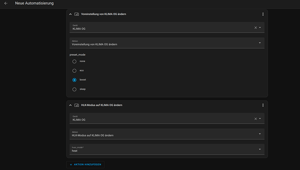Open first Gerät dropdown arrow
The width and height of the screenshot is (300, 170).
pos(260,28)
